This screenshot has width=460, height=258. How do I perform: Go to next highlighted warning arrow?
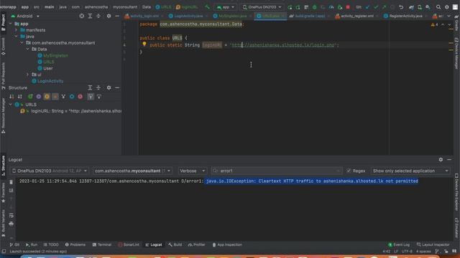click(449, 25)
